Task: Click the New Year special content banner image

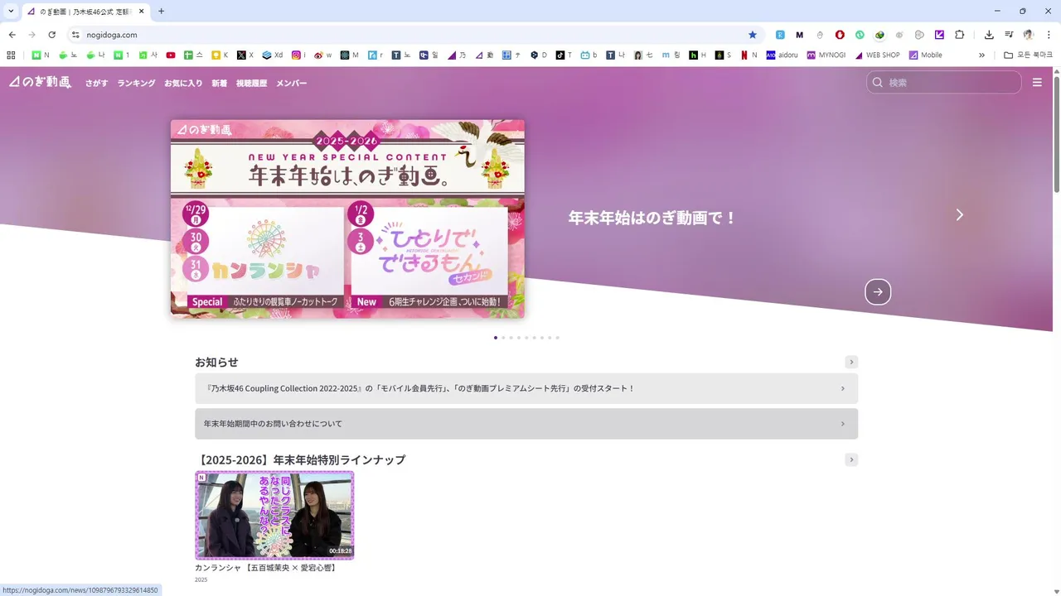Action: [347, 219]
